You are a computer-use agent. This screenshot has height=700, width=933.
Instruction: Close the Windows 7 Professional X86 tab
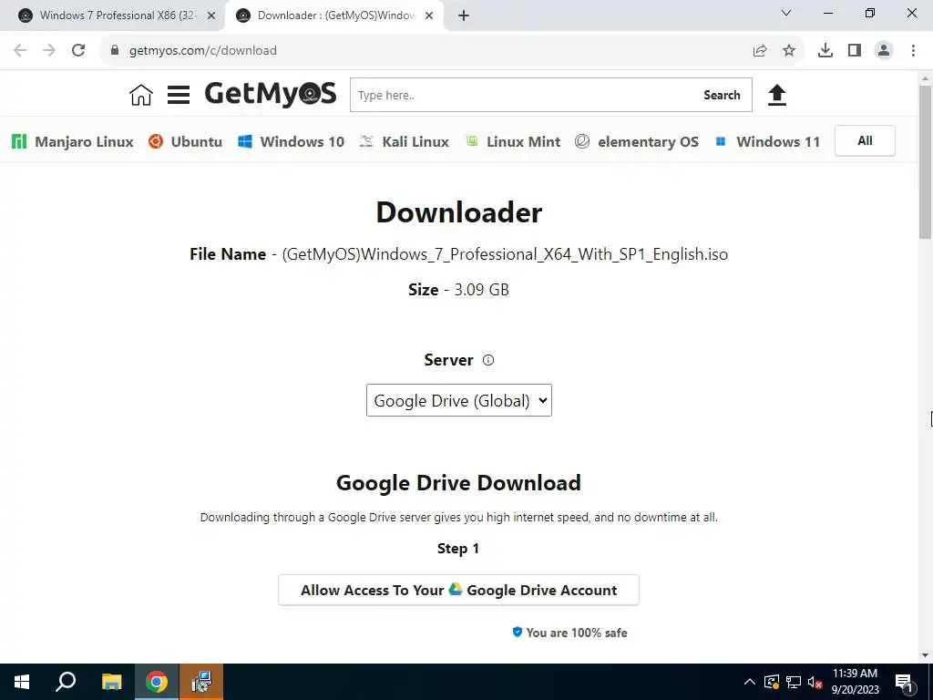(x=211, y=16)
